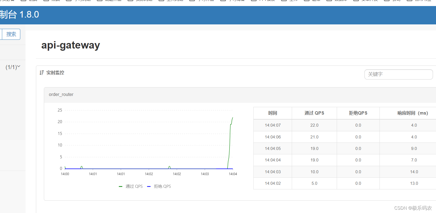
Task: Click the 22.0 pass QPS value
Action: 314,125
